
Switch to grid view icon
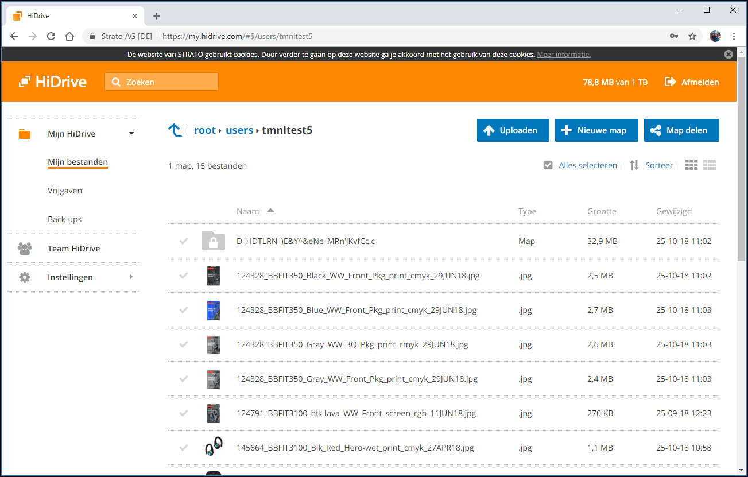(x=691, y=165)
